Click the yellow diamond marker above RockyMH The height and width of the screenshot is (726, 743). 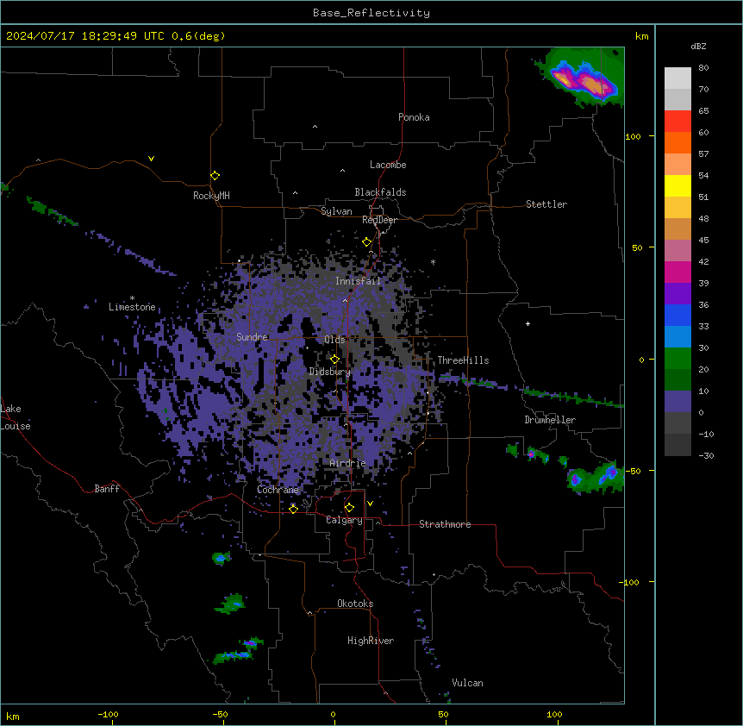coord(215,176)
